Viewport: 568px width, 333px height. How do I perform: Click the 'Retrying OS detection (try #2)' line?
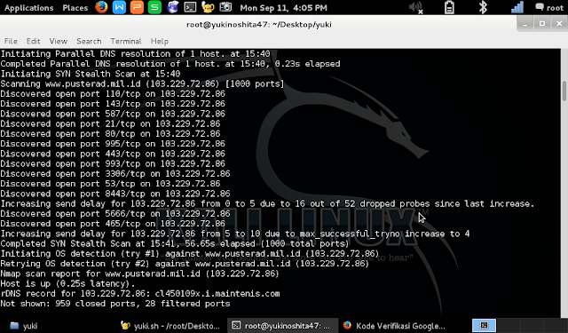(185, 264)
